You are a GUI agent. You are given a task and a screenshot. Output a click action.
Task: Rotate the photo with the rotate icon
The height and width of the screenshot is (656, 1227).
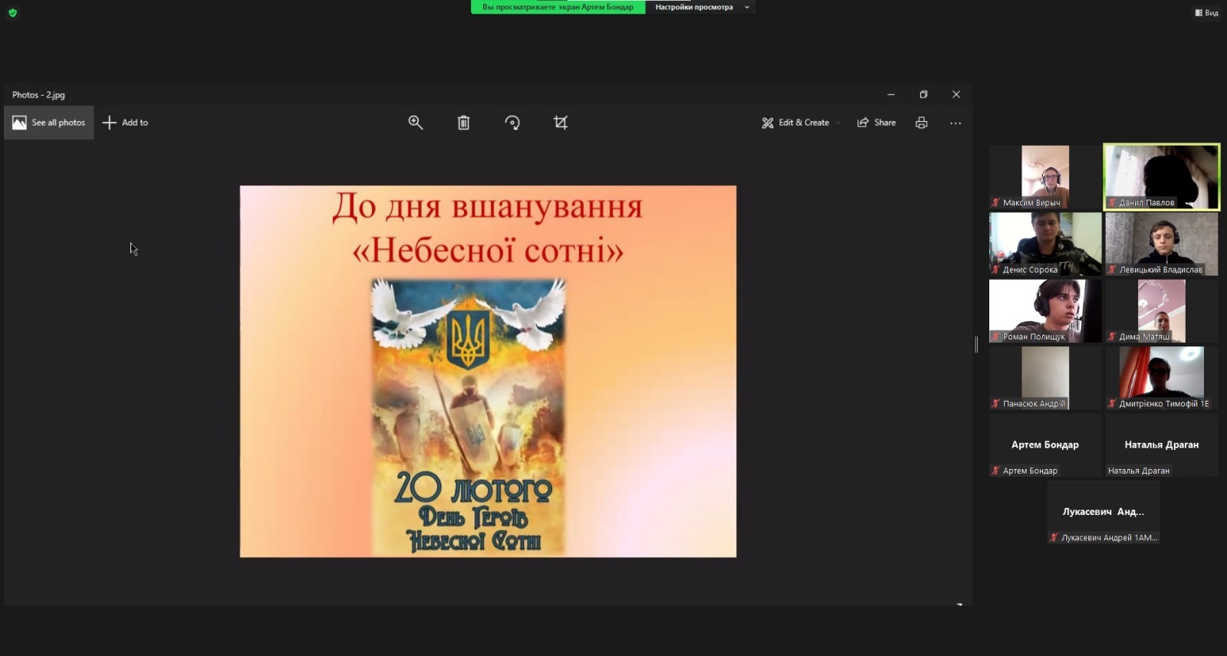[x=512, y=123]
